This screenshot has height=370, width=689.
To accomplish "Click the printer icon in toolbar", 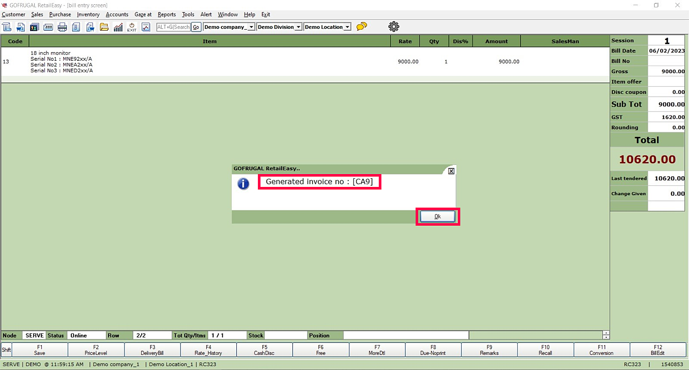I will pyautogui.click(x=62, y=27).
